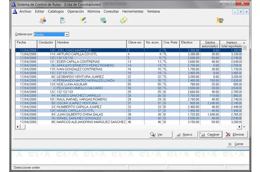Click the exit door toolbar icon
This screenshot has width=260, height=172.
[220, 20]
